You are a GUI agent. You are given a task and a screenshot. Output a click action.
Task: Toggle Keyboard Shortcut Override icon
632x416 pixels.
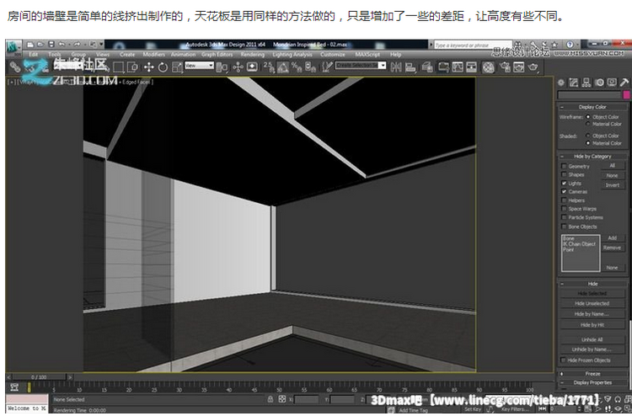coord(252,67)
